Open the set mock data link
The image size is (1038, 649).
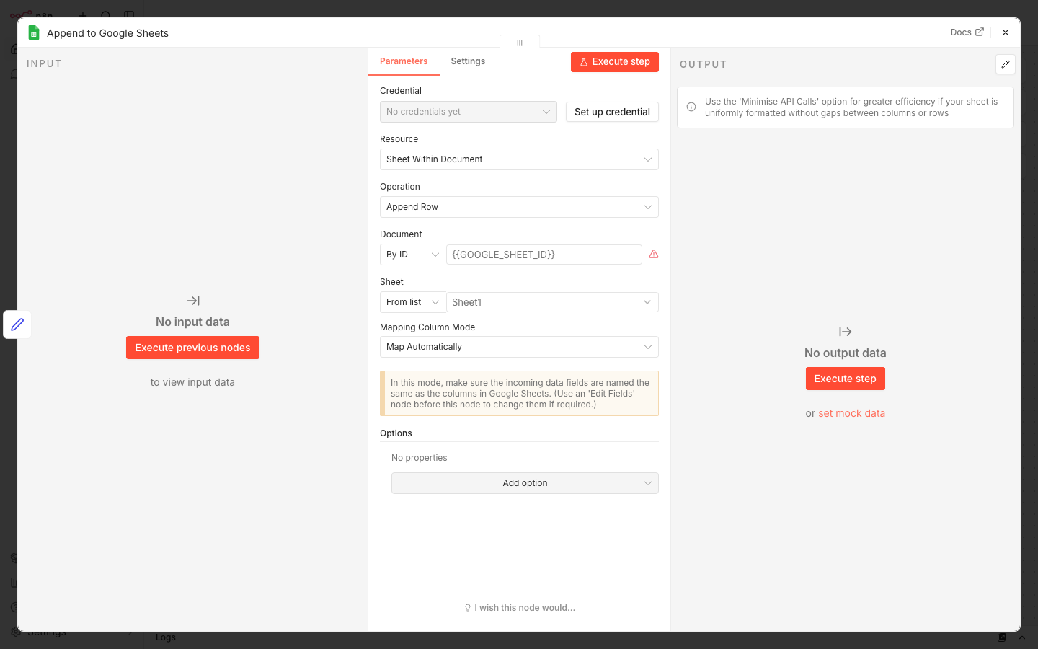click(851, 413)
